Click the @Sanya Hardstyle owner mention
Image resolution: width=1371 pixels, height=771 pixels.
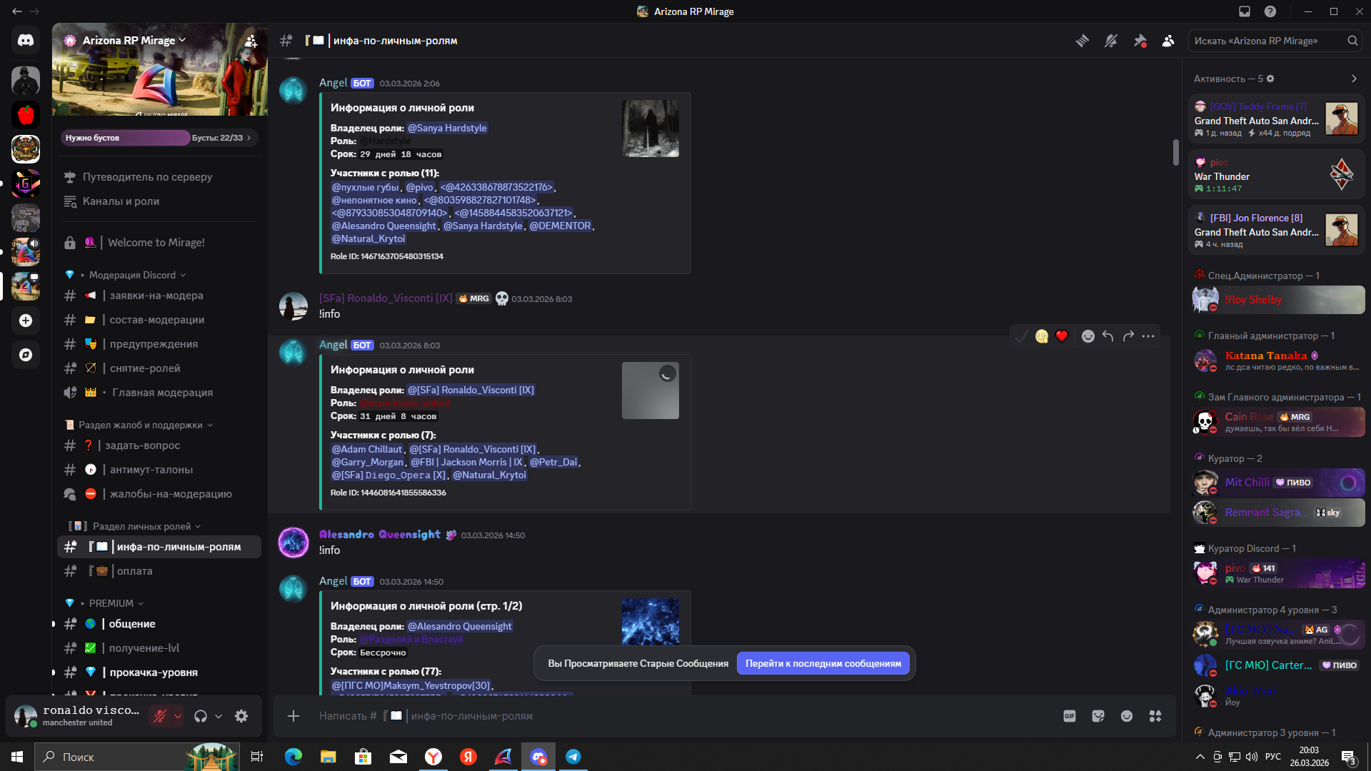point(447,128)
